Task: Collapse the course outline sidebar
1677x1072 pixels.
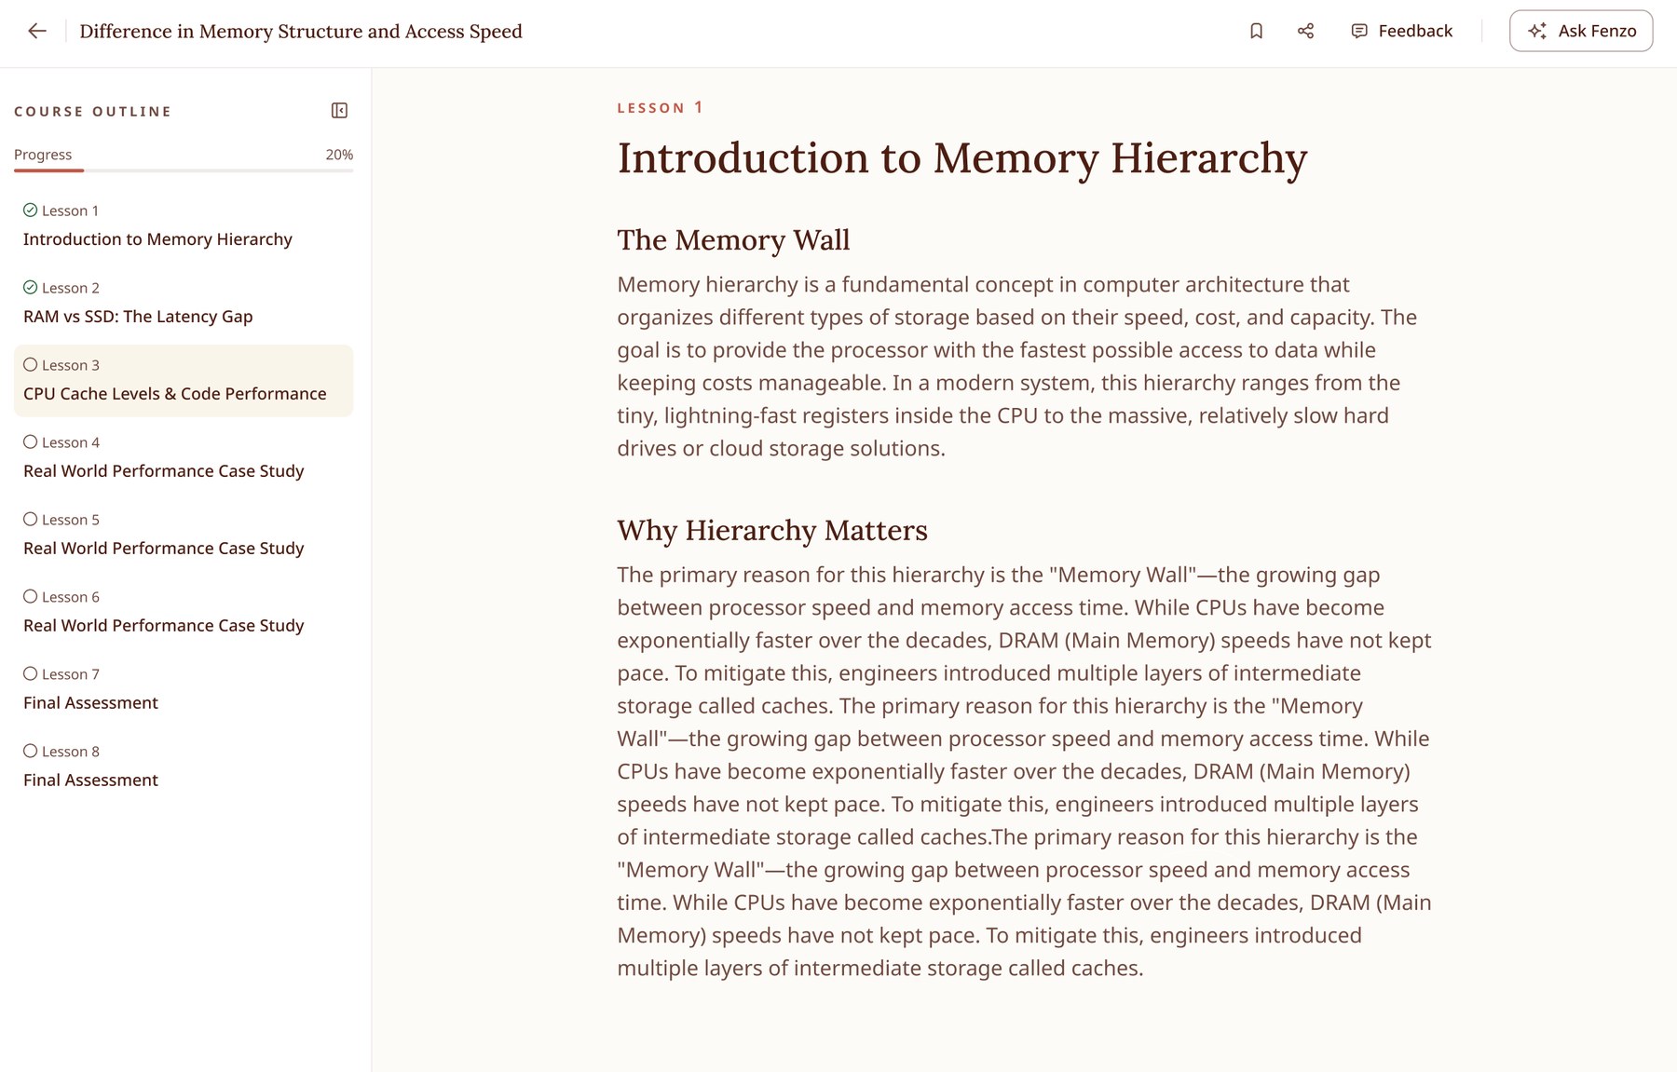Action: pyautogui.click(x=339, y=111)
